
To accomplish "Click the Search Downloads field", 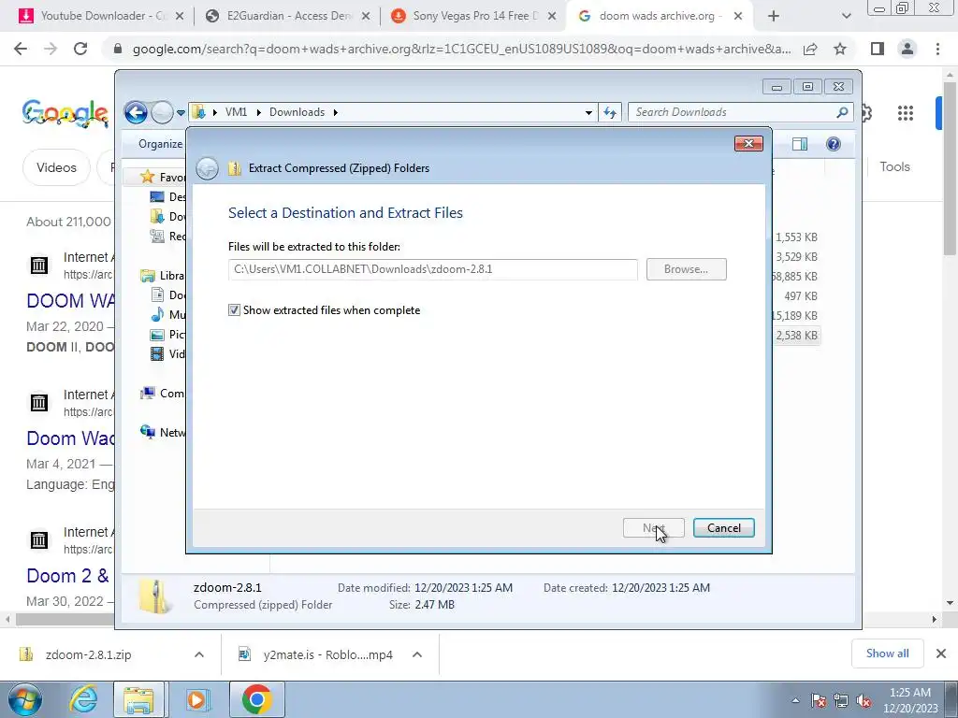I will [733, 112].
